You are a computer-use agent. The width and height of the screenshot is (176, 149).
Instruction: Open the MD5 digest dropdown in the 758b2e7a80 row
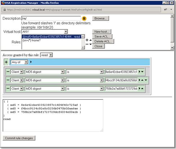(x=44, y=89)
